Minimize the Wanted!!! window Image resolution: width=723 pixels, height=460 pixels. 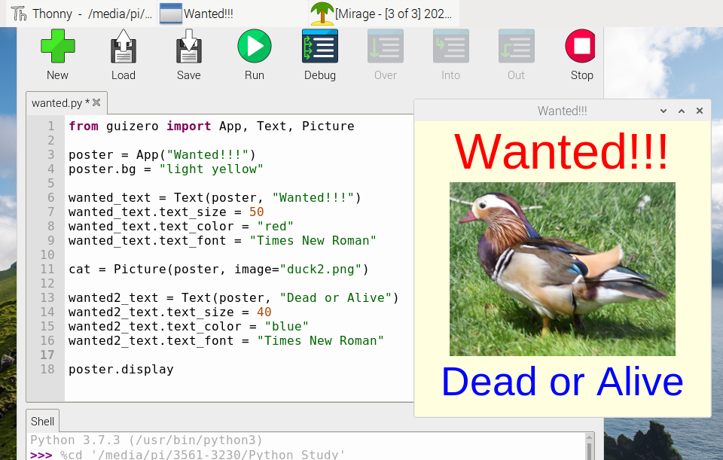point(664,111)
